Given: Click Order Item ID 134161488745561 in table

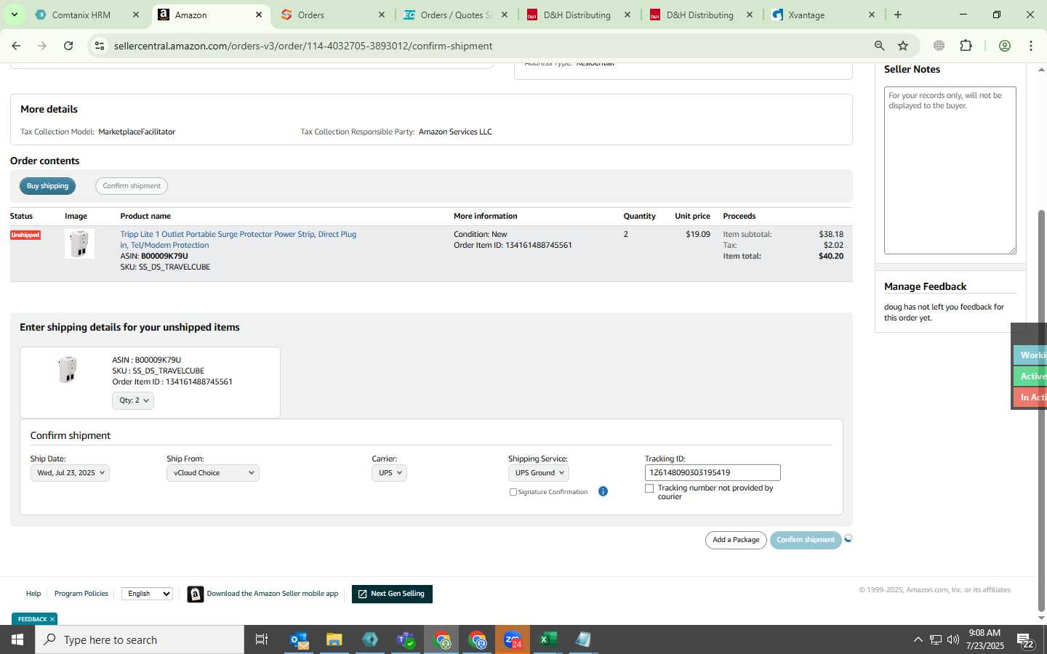Looking at the screenshot, I should (x=513, y=246).
